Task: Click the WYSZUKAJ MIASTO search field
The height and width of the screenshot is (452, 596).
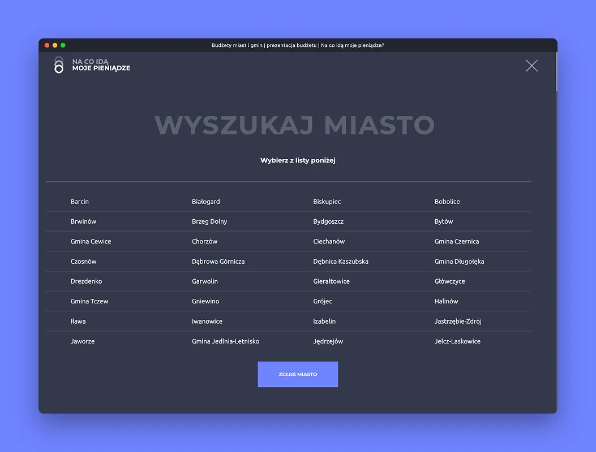Action: click(294, 125)
